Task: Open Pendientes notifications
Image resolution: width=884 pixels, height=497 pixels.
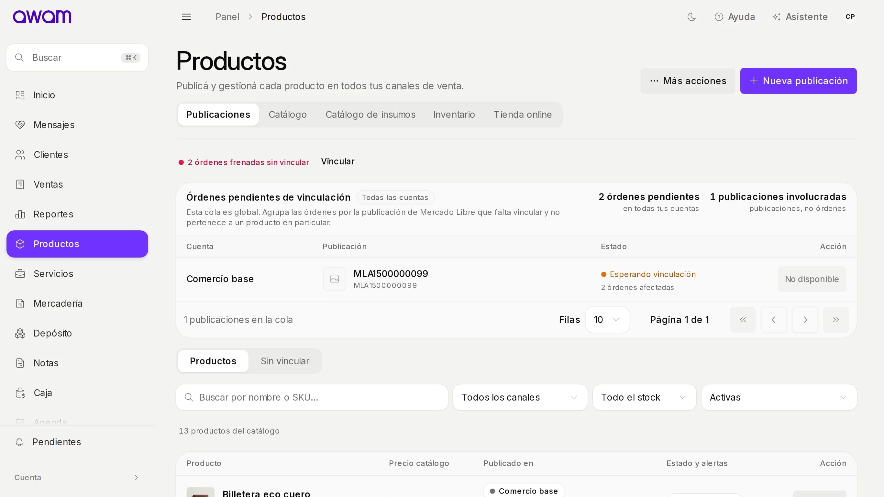Action: (77, 442)
